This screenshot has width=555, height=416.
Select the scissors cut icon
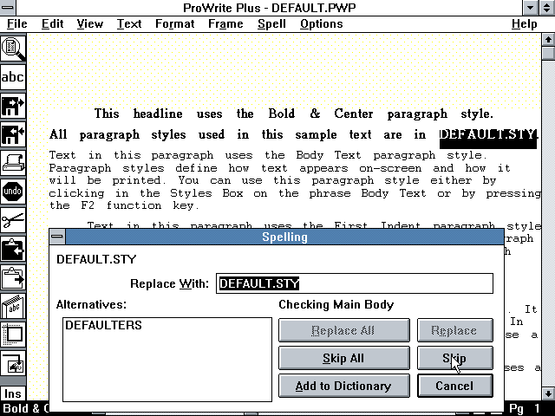(x=13, y=220)
